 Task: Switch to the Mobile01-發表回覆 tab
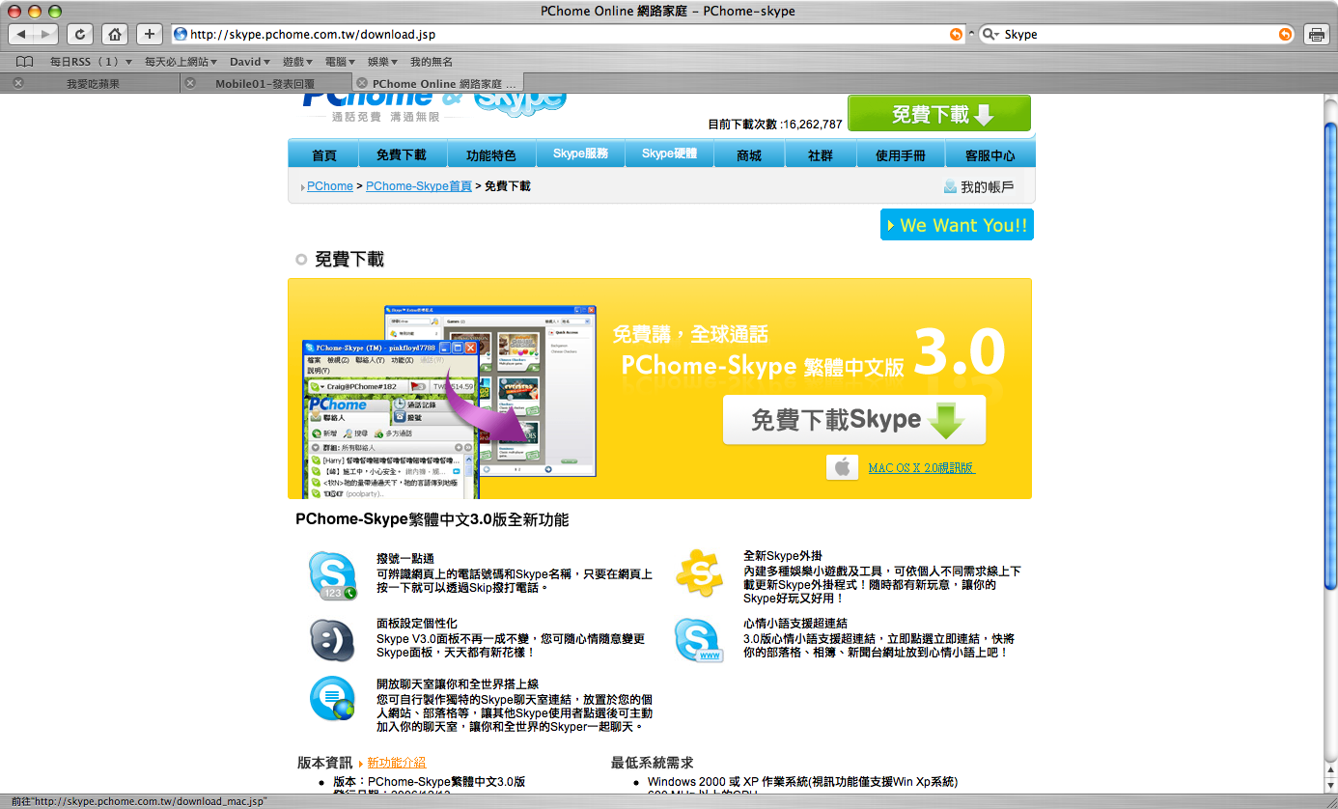pos(265,83)
